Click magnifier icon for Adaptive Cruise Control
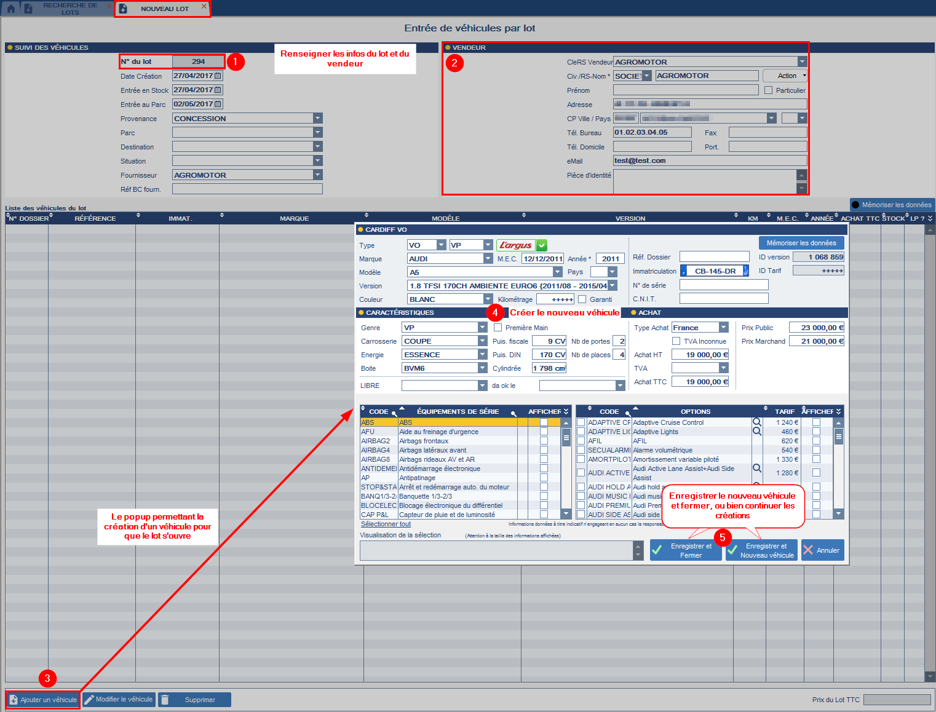The image size is (936, 712). [757, 422]
